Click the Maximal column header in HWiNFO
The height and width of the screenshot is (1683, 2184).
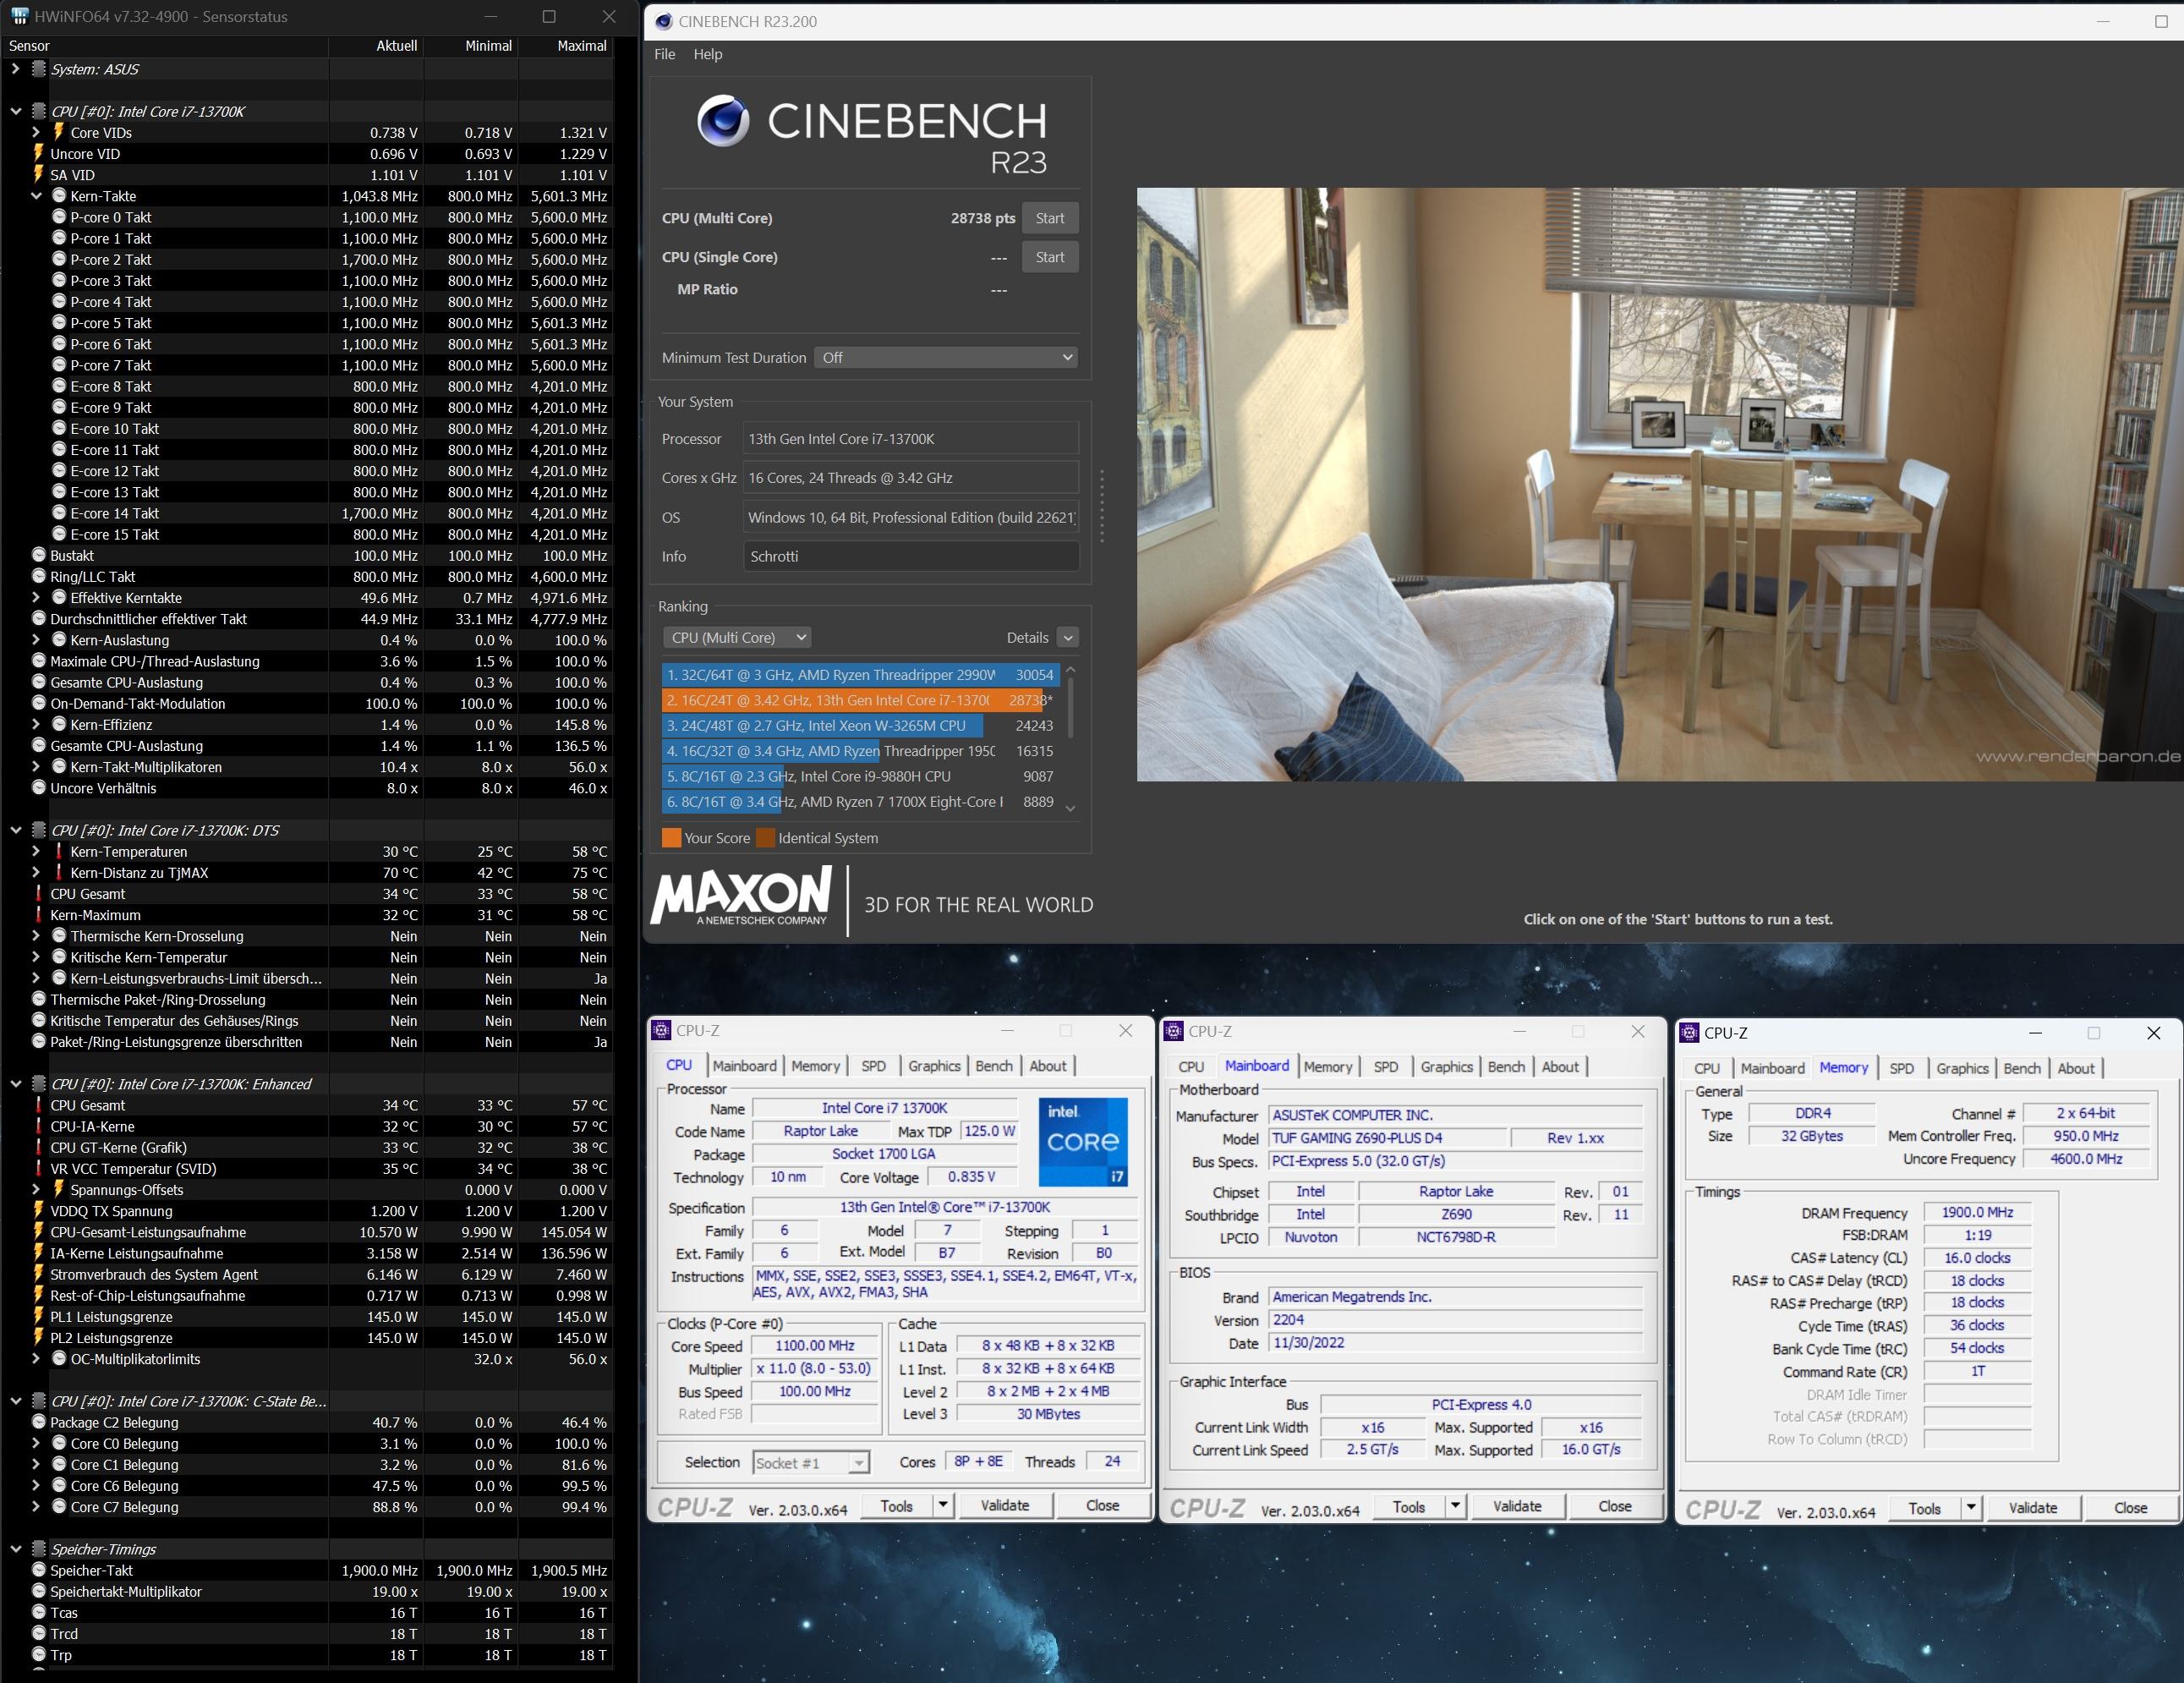point(581,46)
